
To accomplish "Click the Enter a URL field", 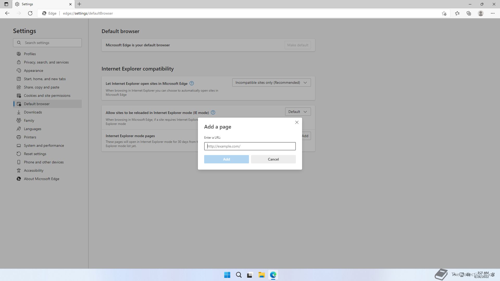I will (250, 146).
